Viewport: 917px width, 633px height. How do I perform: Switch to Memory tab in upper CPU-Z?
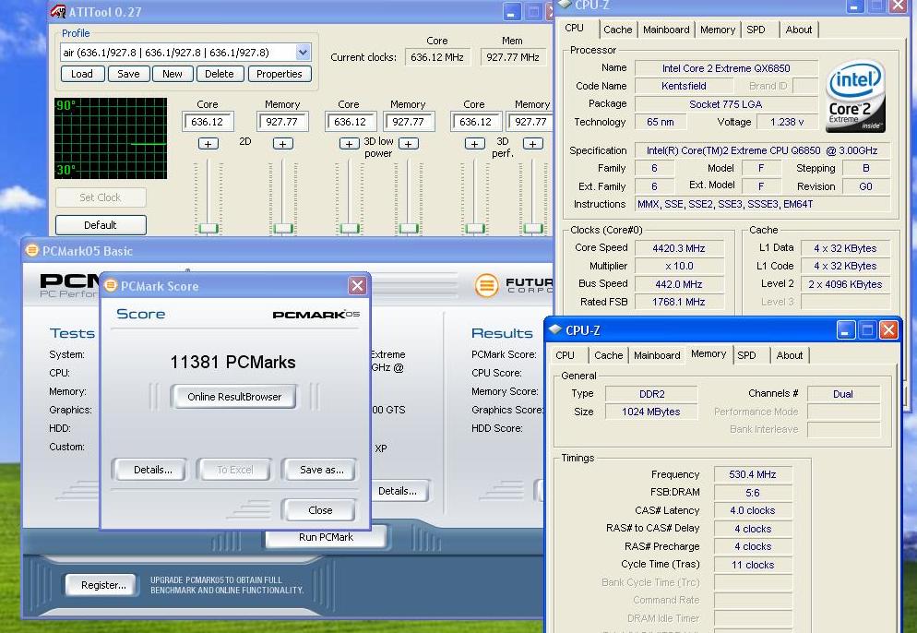(x=718, y=30)
